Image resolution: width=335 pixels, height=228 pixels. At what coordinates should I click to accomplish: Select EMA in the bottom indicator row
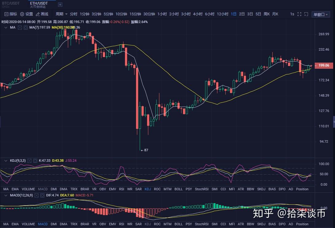(15, 224)
